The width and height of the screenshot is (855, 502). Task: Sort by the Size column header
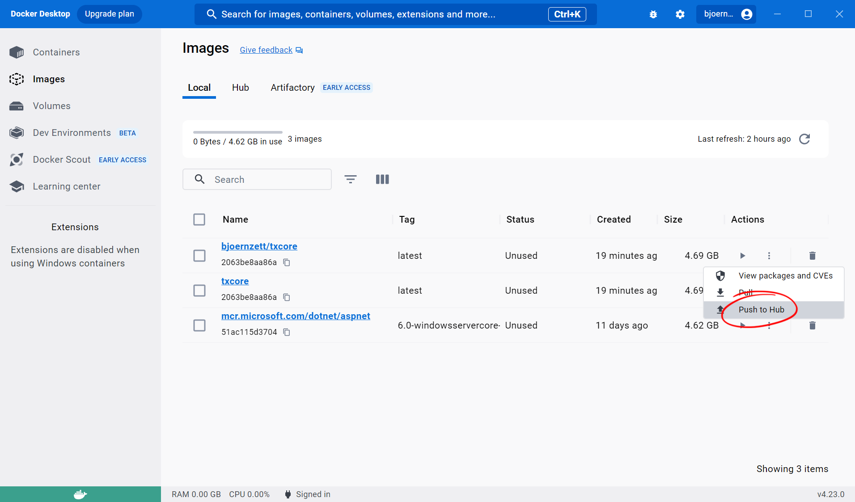coord(673,219)
